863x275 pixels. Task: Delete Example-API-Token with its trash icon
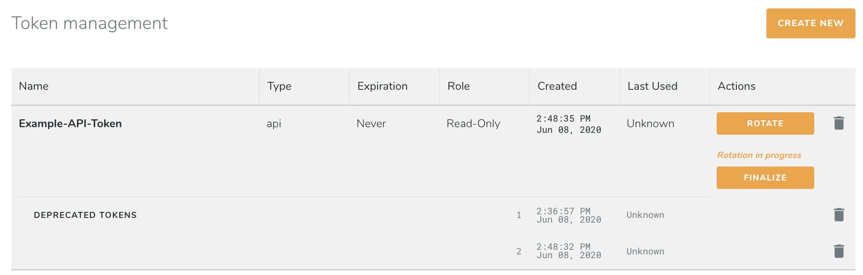[x=839, y=123]
